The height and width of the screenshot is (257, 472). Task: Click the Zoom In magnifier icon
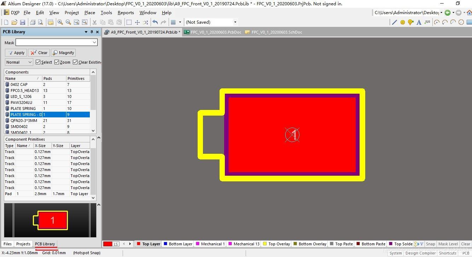(x=60, y=22)
